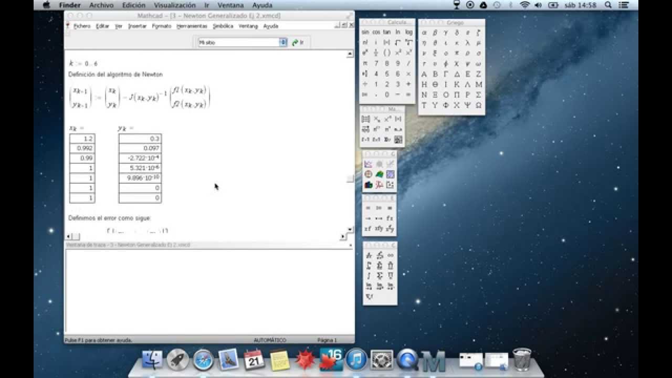The height and width of the screenshot is (378, 672).
Task: Click the factorial n! button
Action: 365,43
